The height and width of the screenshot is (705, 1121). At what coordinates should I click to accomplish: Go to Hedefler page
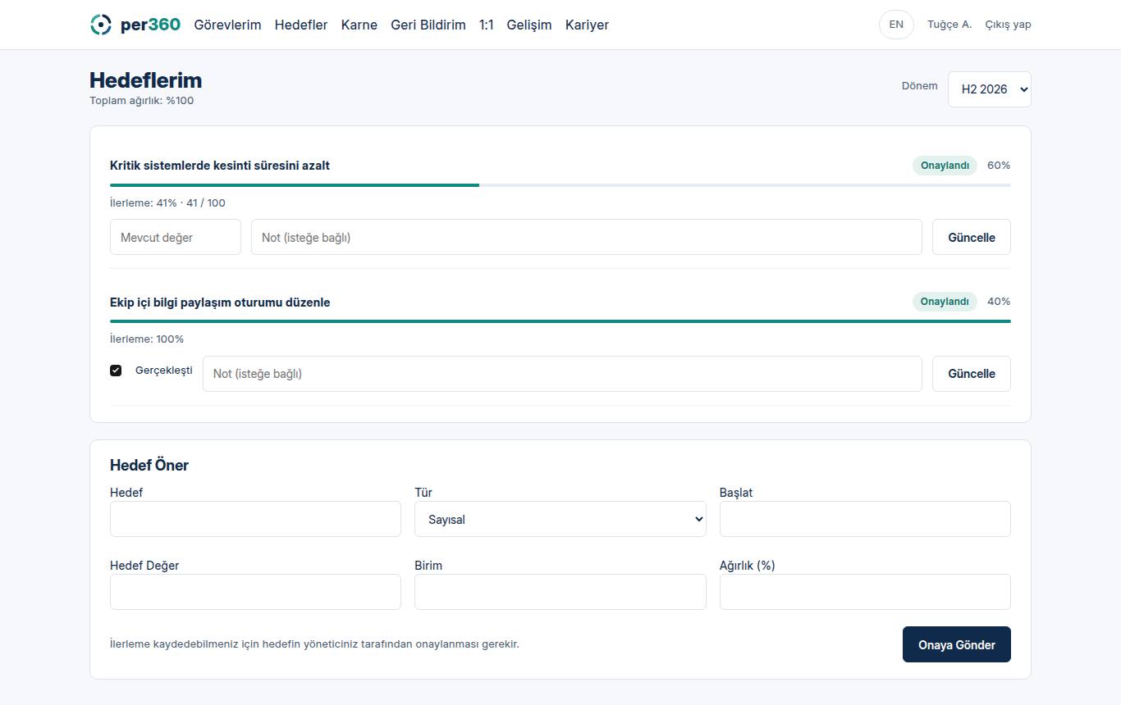301,25
